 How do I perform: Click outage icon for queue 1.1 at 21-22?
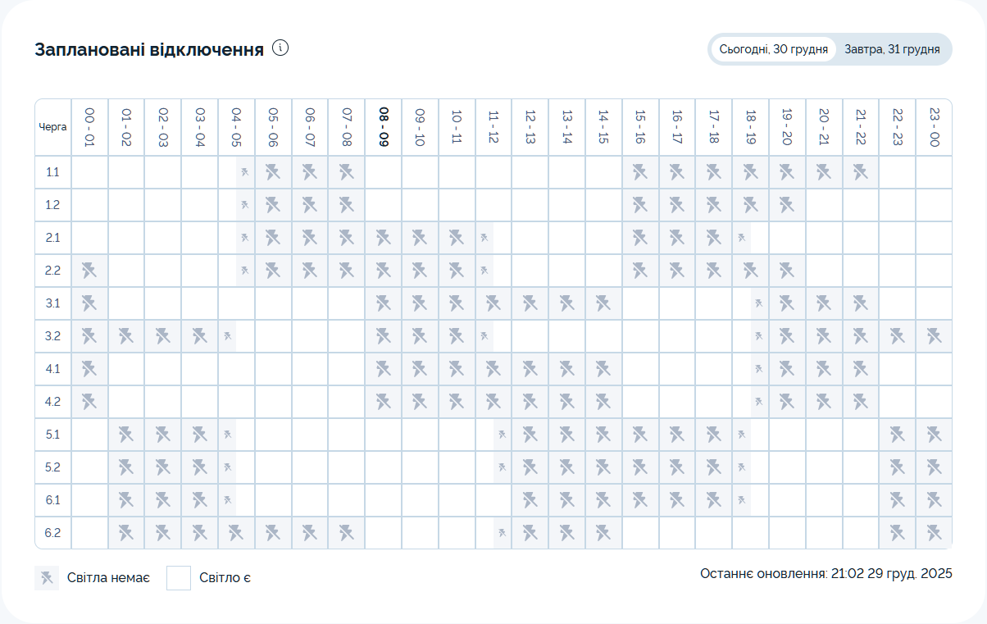(860, 172)
